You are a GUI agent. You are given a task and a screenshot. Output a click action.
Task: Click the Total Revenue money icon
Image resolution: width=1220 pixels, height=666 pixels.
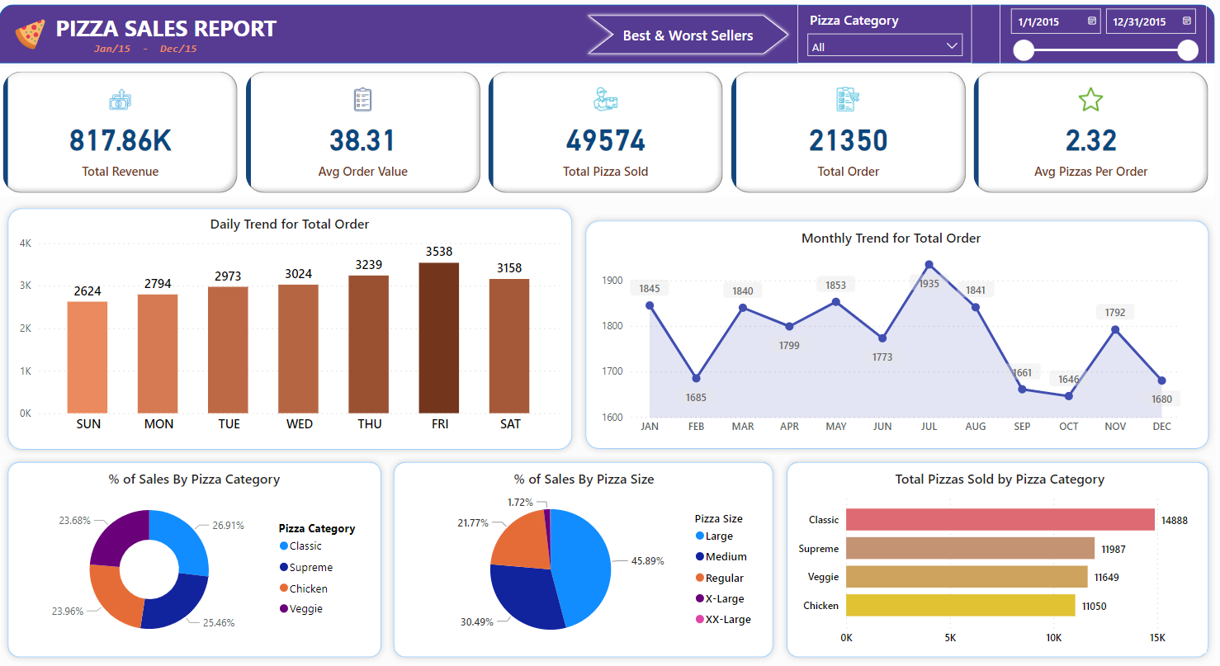pyautogui.click(x=121, y=100)
